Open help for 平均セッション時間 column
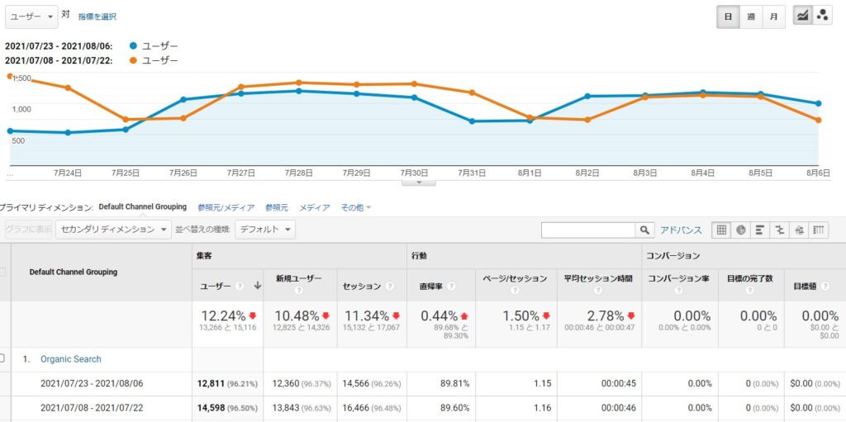The image size is (846, 422). [598, 291]
